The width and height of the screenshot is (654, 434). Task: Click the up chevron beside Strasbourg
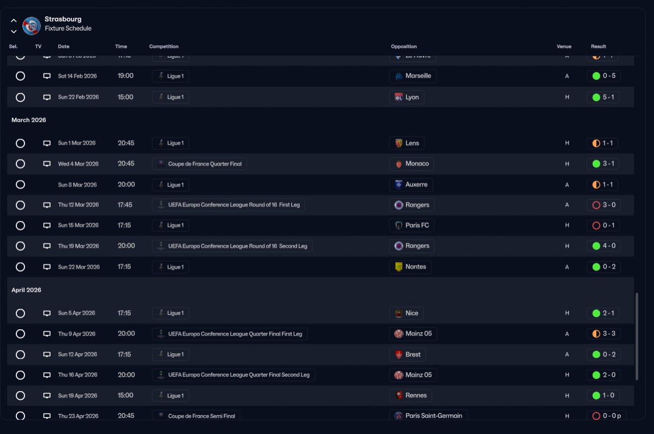point(14,20)
